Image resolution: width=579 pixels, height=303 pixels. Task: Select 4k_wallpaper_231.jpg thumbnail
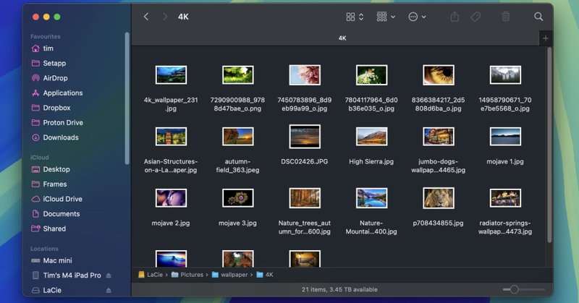point(171,75)
